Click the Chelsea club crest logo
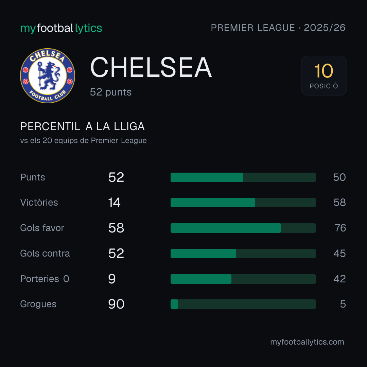The image size is (367, 367). coord(48,75)
